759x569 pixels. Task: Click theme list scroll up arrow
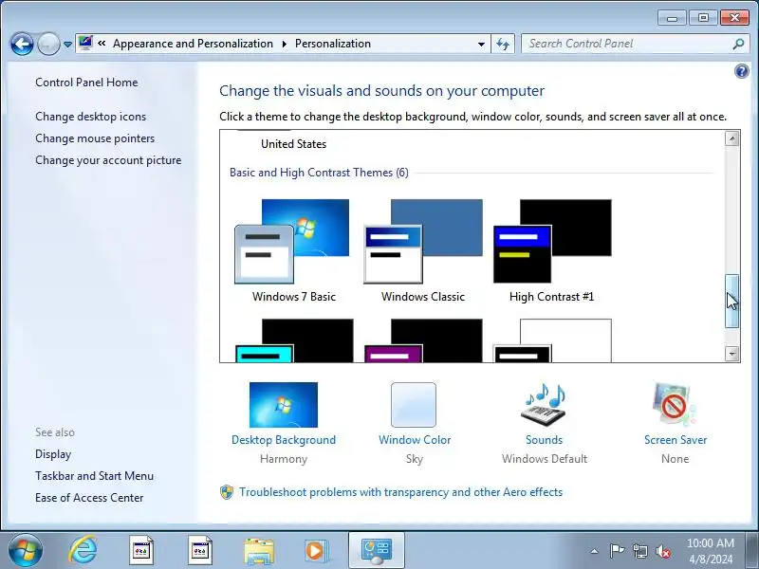pyautogui.click(x=731, y=139)
